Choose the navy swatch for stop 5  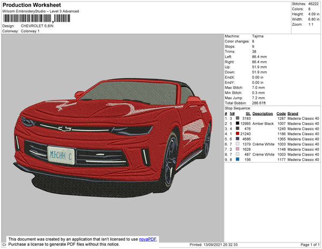(x=237, y=139)
